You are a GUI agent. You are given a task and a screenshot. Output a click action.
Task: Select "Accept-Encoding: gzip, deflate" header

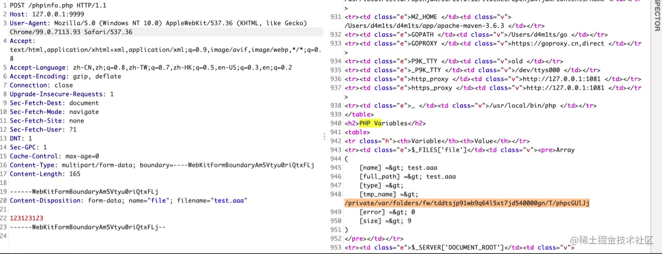[x=65, y=76]
